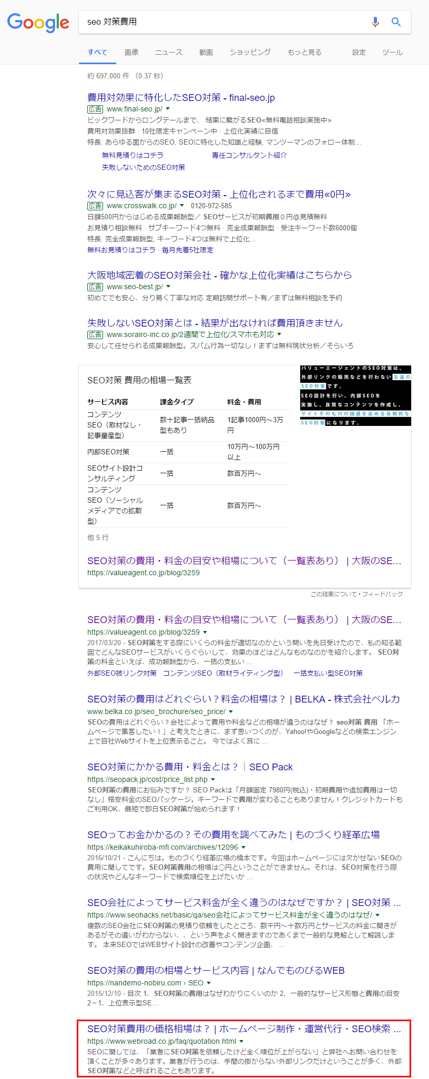The width and height of the screenshot is (429, 1079).
Task: Click the 'コンテンツSEO（取材ライティング型）' sublink
Action: (223, 673)
